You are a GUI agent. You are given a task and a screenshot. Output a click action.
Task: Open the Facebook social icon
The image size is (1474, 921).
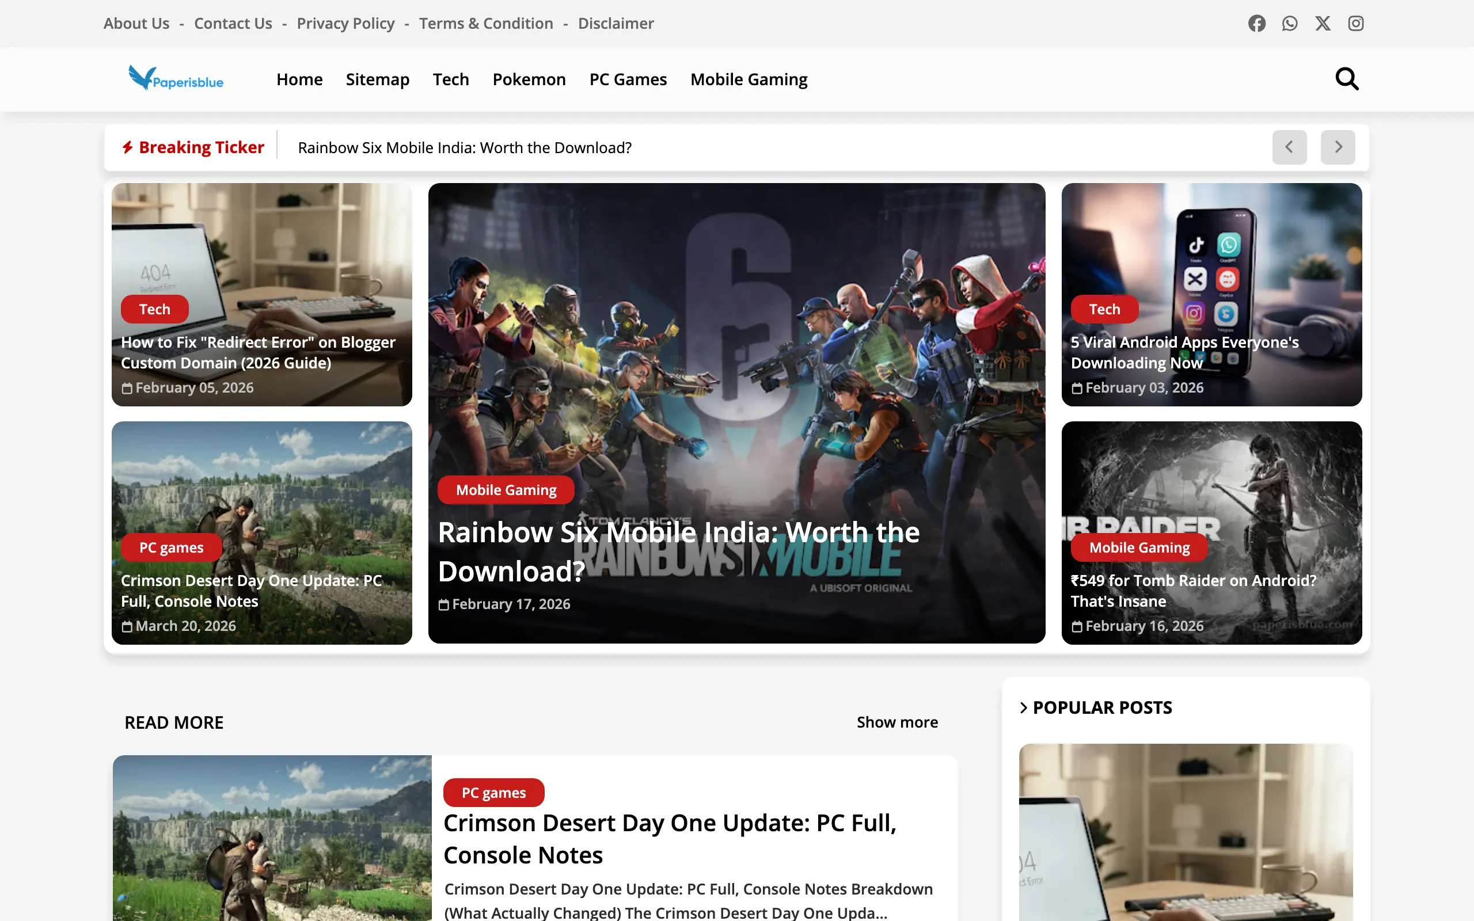coord(1256,23)
